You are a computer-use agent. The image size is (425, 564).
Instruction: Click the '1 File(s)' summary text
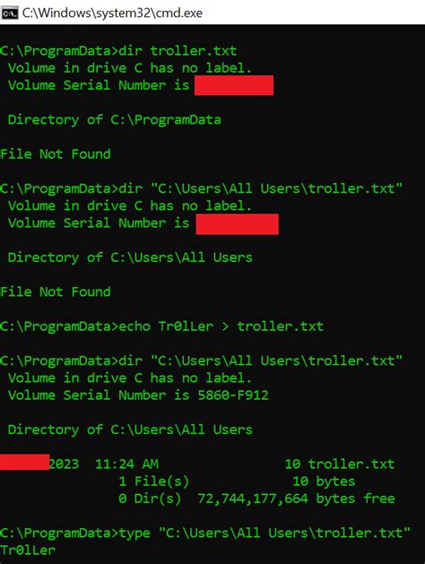(154, 482)
